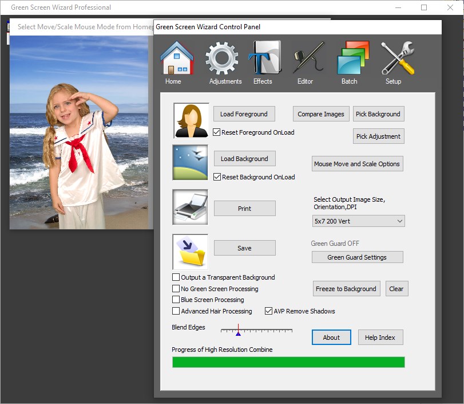Uncheck Reset Foreground OnLoad
Image resolution: width=464 pixels, height=404 pixels.
tap(216, 132)
